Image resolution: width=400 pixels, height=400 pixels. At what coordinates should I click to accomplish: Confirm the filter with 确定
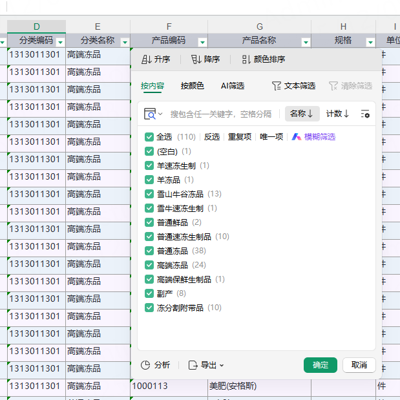click(x=321, y=365)
